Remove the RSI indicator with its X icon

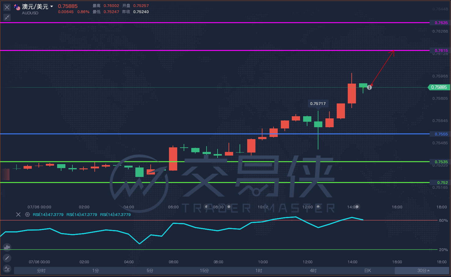coord(18,214)
